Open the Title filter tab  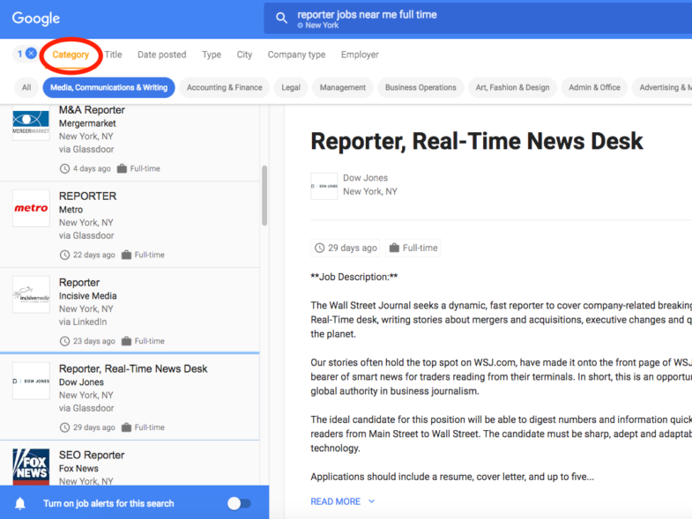click(x=114, y=55)
